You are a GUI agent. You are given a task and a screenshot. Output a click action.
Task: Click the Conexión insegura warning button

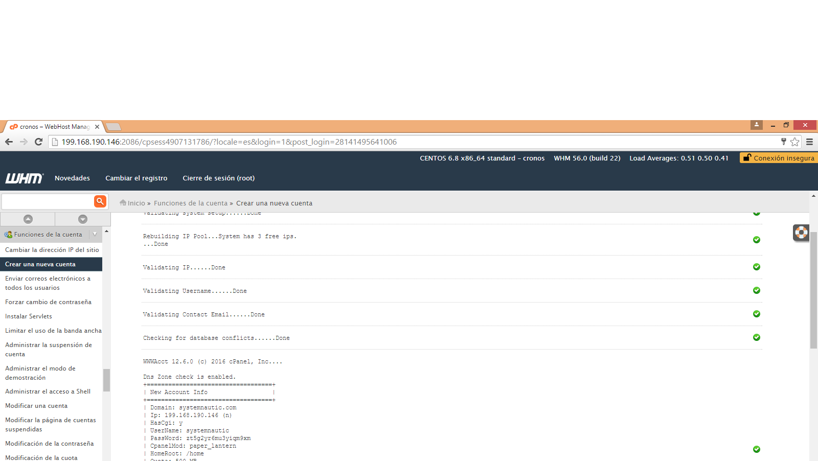(x=779, y=158)
